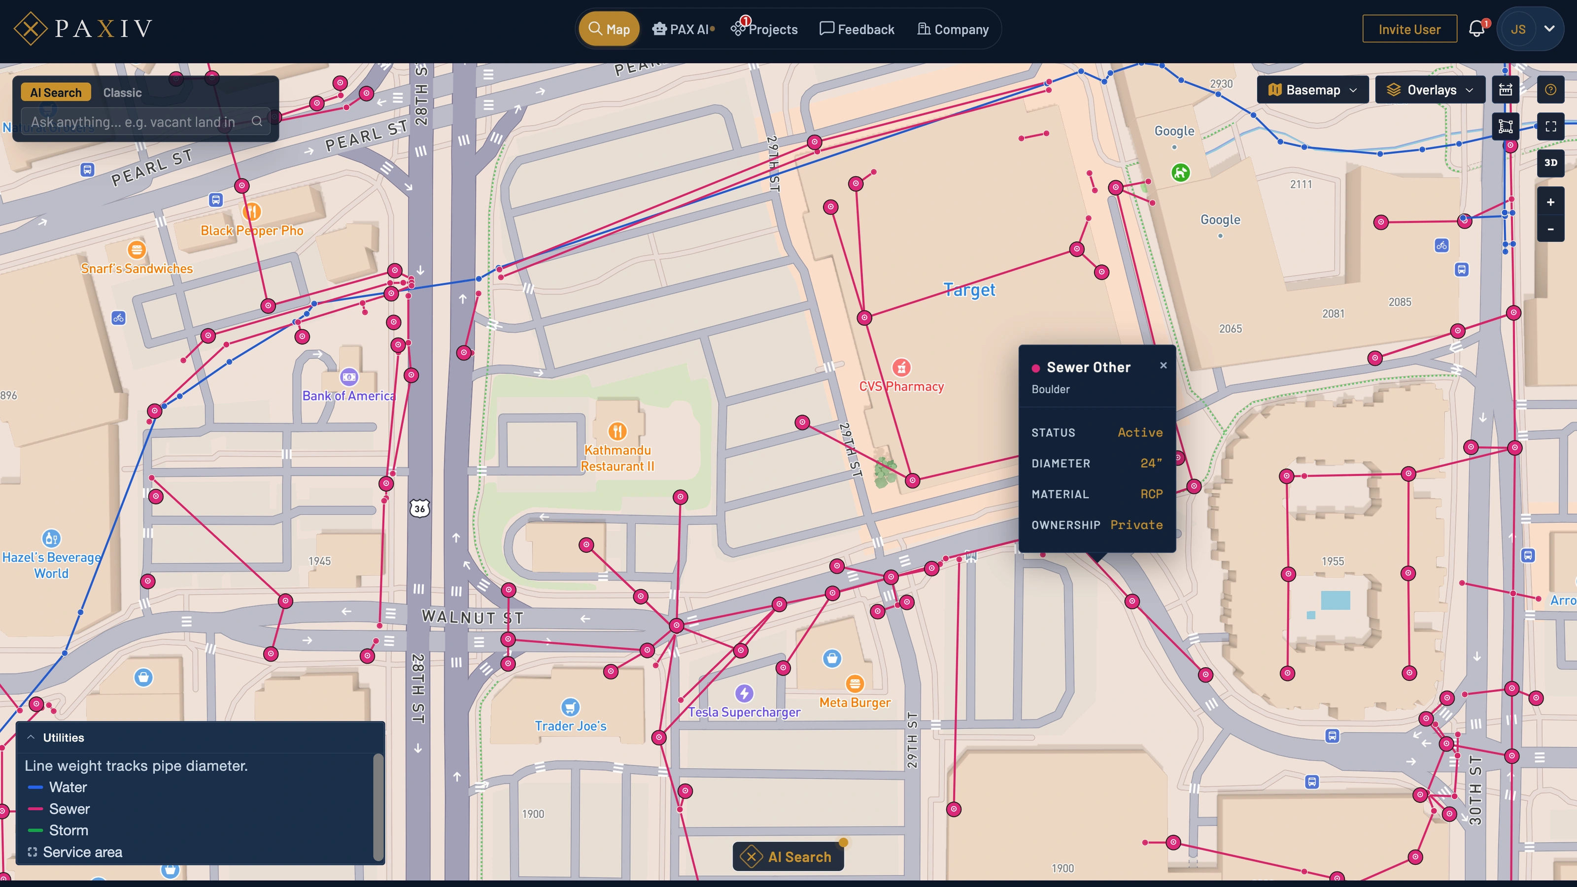Zoom out with the minus button
This screenshot has width=1577, height=887.
coord(1551,229)
